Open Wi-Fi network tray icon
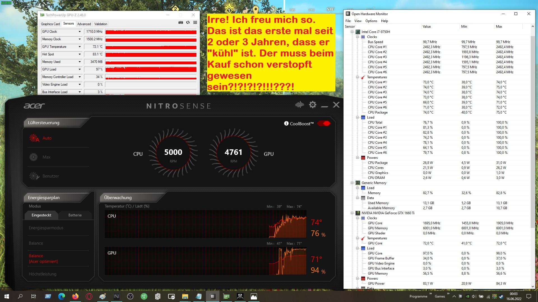Screen dimensions: 538x302 click(x=488, y=296)
